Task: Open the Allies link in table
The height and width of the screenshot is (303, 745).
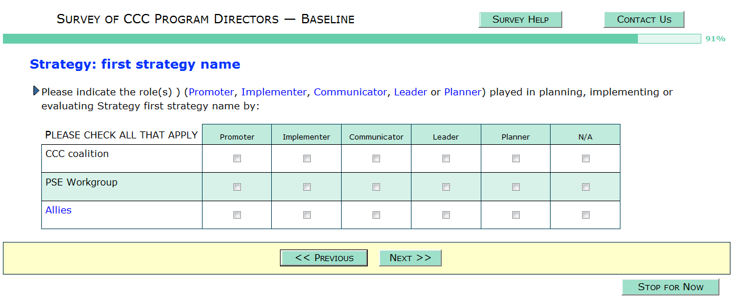Action: point(58,210)
